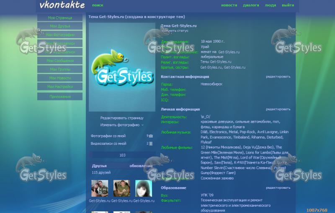Click the либеральные political views value

[212, 57]
